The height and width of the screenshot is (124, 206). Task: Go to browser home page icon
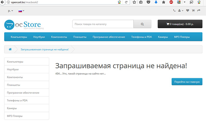[x=164, y=2]
